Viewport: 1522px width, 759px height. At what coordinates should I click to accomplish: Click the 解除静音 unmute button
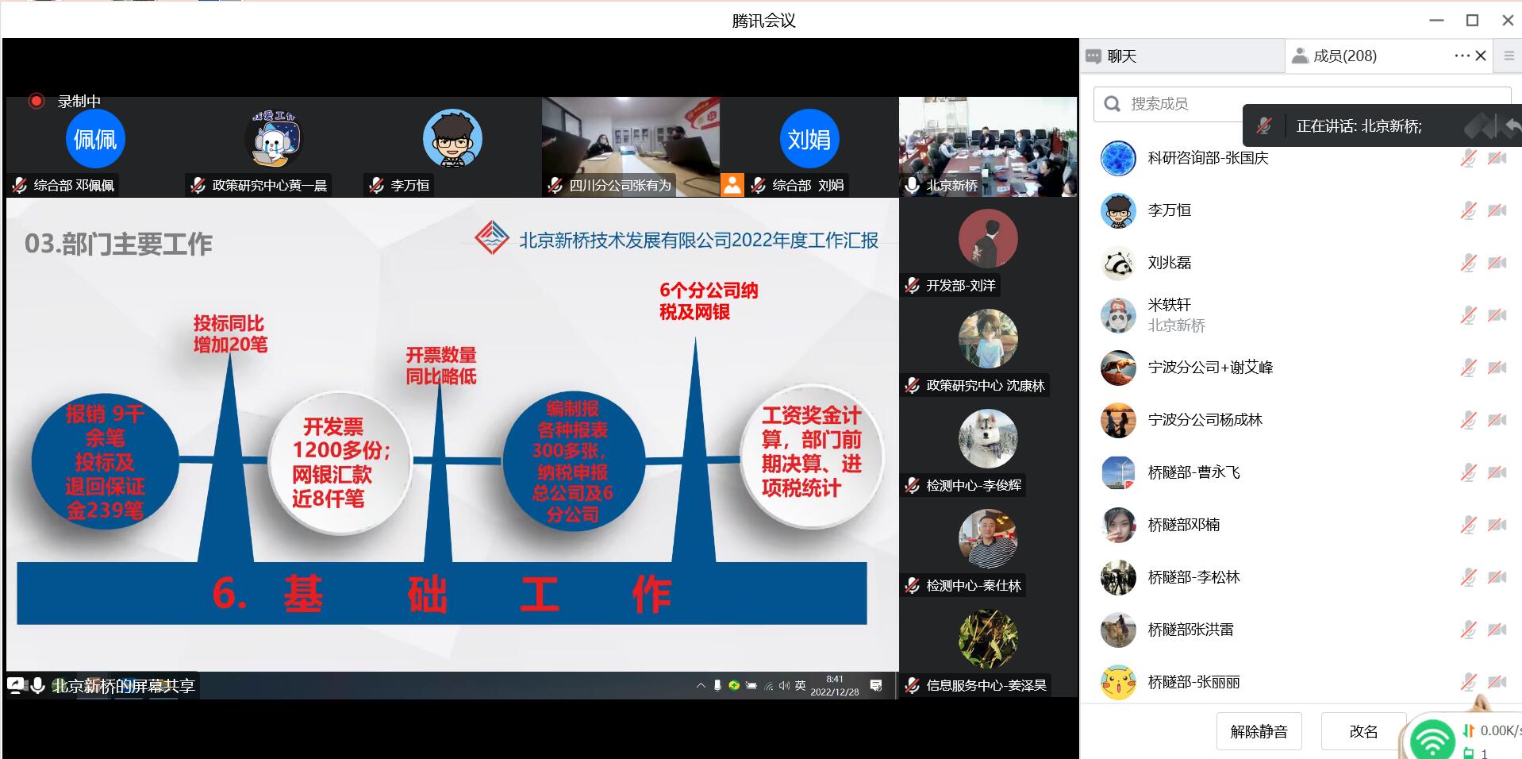pos(1259,731)
